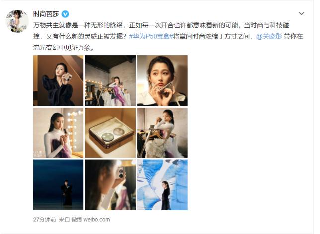Viewport: 320px width, 234px height.
Task: Click the 微博 weibo.com source link
Action: click(x=90, y=220)
